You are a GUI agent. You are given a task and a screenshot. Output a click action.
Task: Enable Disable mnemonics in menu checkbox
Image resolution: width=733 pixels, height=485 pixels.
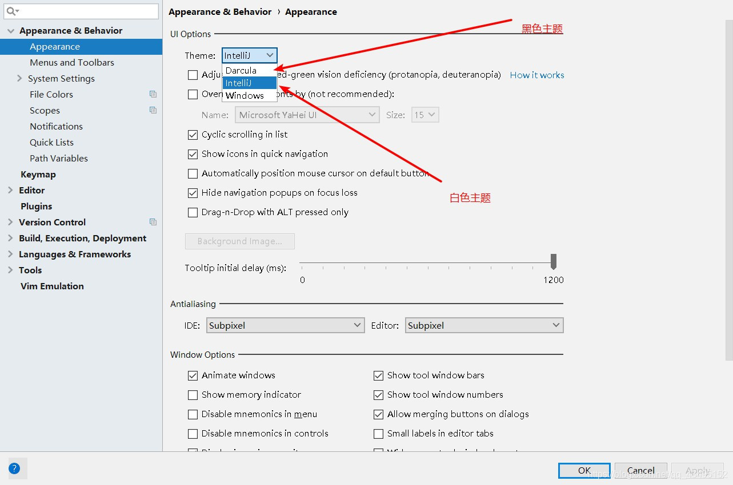point(193,414)
